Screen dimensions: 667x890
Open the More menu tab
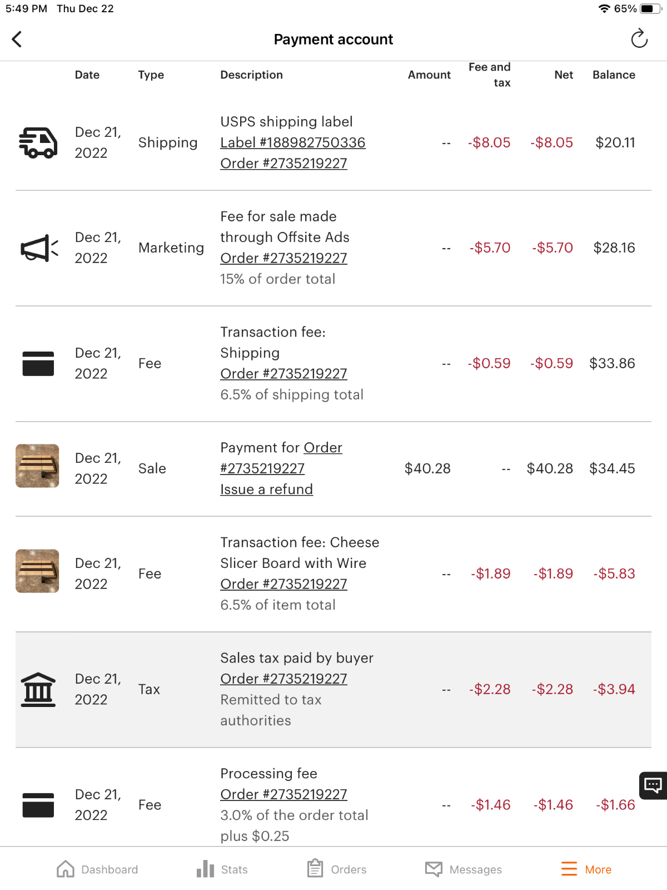[x=586, y=869]
